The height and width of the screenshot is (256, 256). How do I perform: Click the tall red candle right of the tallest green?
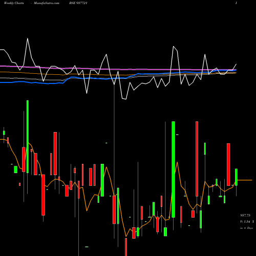click(197, 159)
